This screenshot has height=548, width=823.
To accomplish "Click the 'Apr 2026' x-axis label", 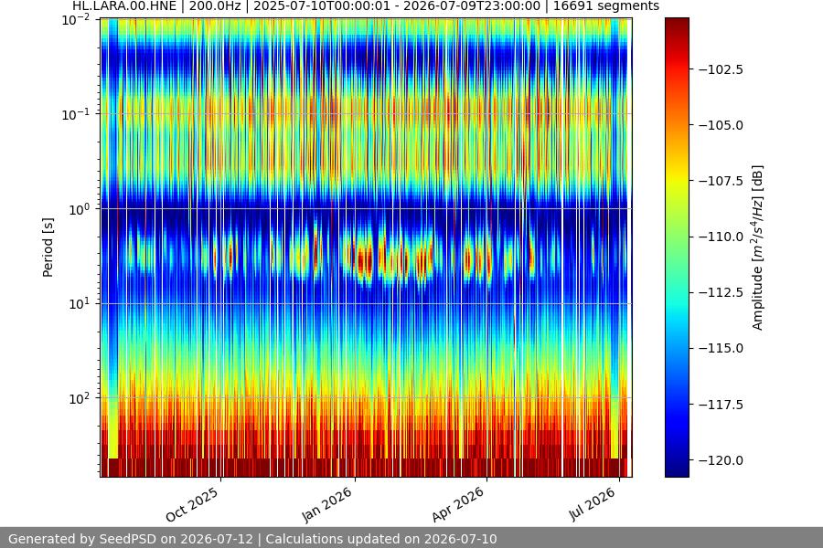I will pyautogui.click(x=458, y=504).
